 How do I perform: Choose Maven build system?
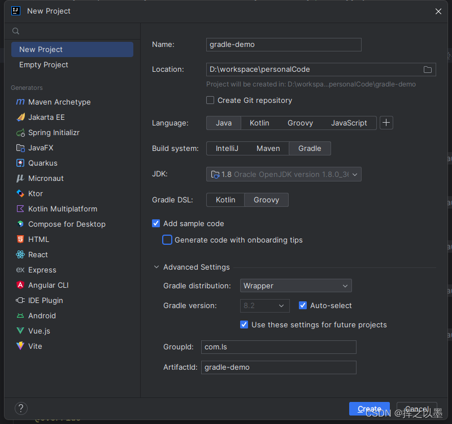click(268, 148)
